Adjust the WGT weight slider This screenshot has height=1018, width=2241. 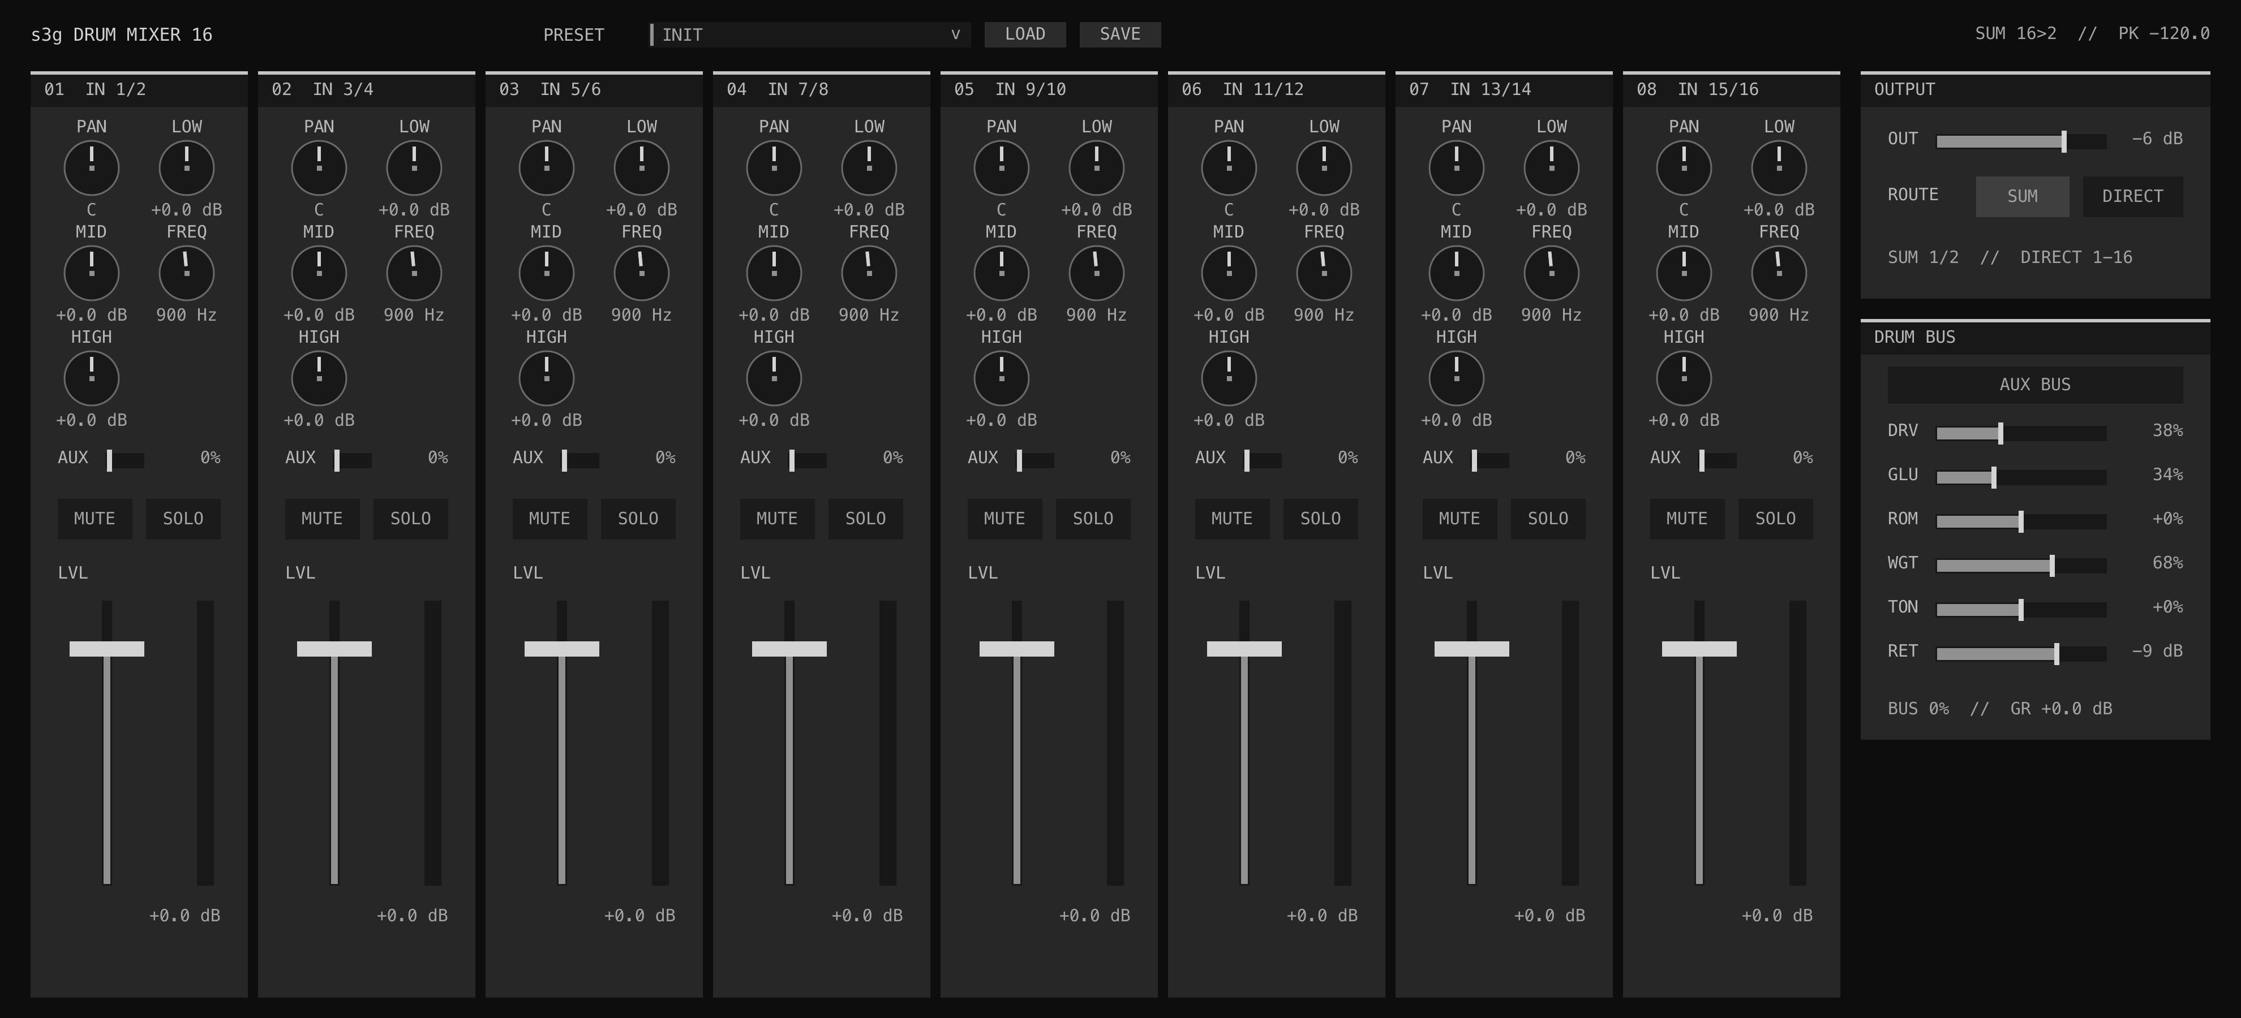pyautogui.click(x=2021, y=566)
